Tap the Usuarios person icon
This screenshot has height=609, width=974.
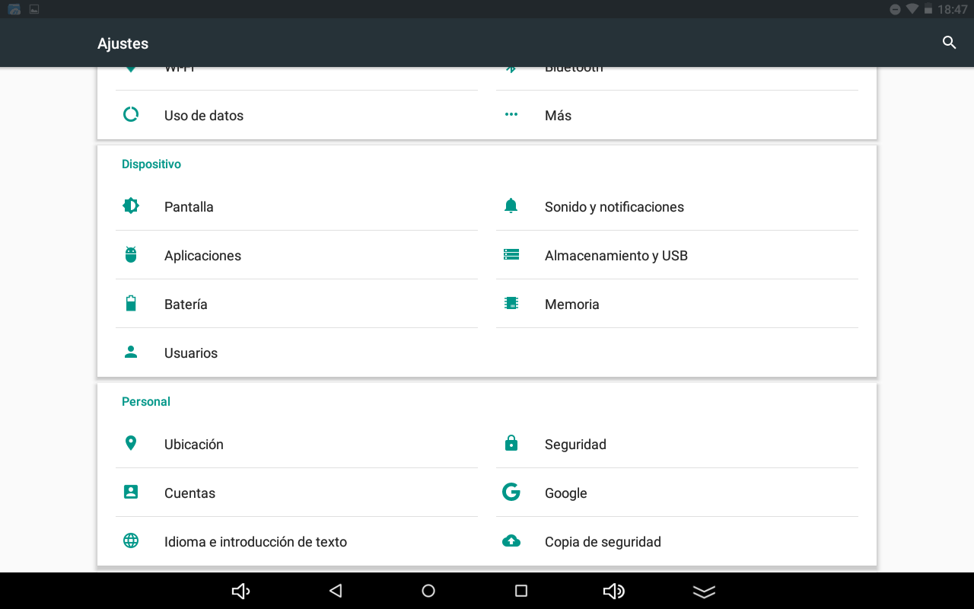[131, 352]
